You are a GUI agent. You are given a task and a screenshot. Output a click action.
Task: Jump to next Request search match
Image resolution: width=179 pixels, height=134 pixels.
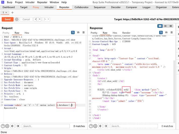(x=18, y=126)
